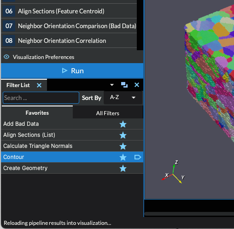This screenshot has width=234, height=229.
Task: Switch to the All Filters tab
Action: (108, 113)
